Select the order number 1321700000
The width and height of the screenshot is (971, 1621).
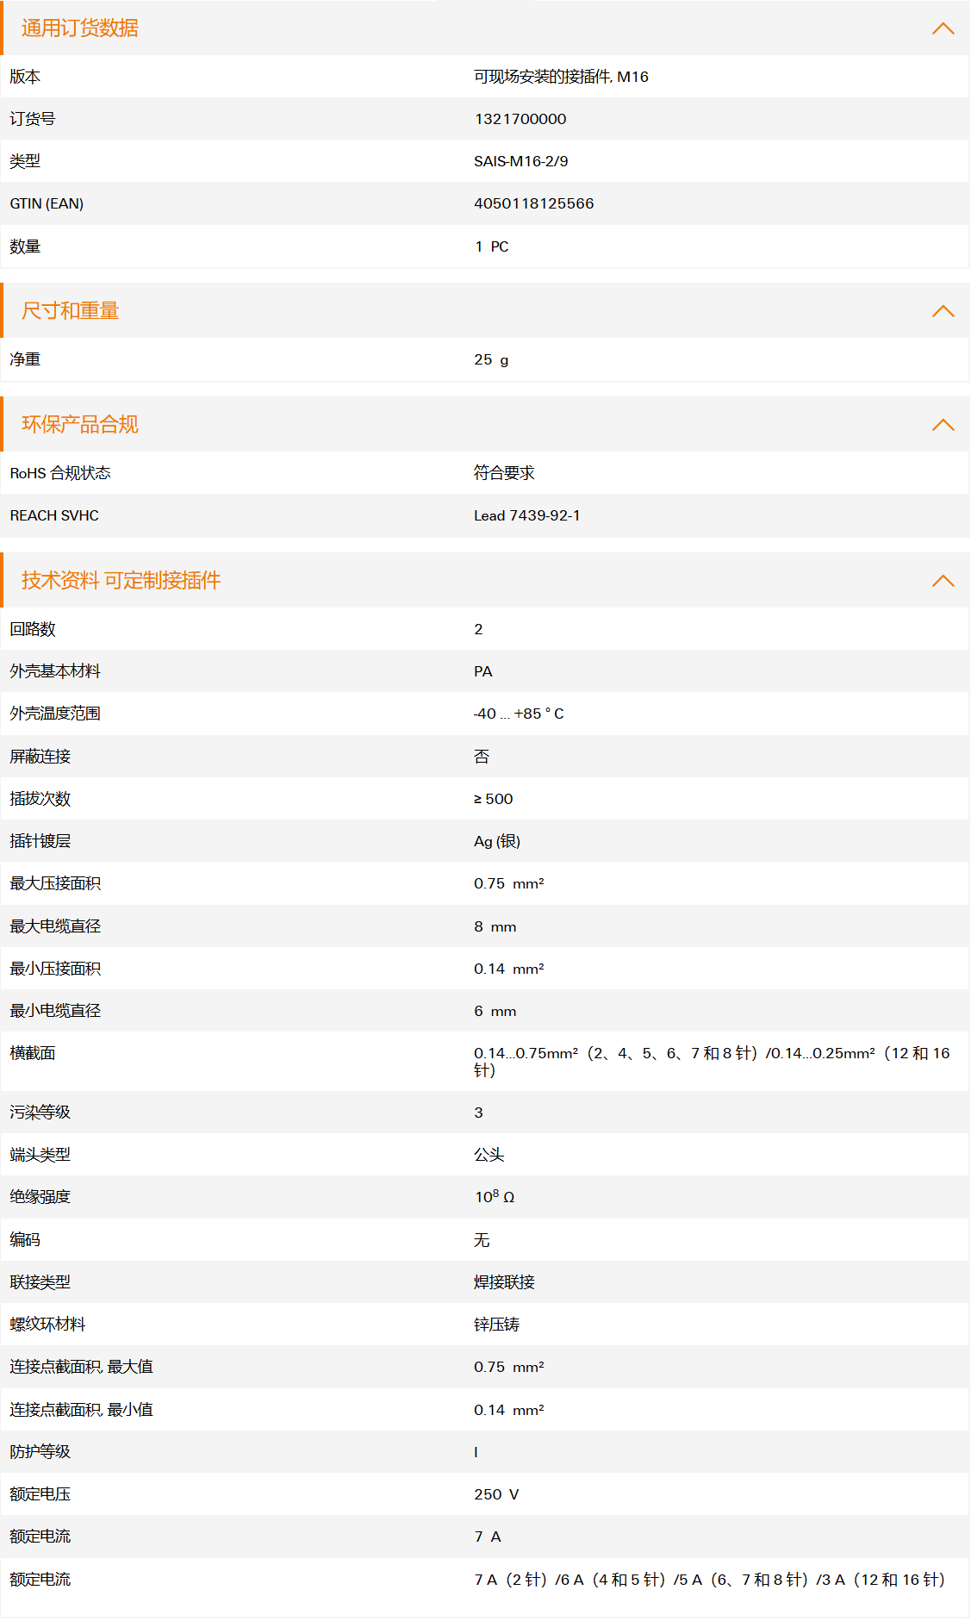tap(520, 119)
